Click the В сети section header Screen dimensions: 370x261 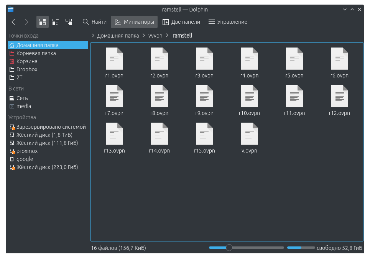tap(16, 89)
